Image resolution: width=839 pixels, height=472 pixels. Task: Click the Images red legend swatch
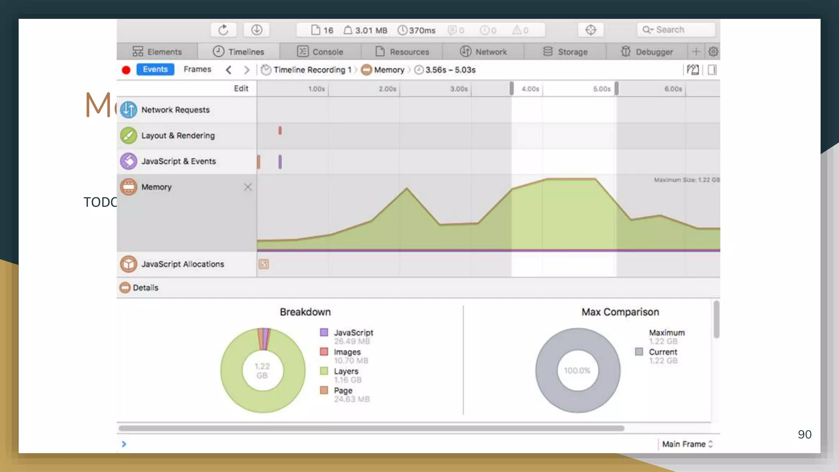[324, 352]
